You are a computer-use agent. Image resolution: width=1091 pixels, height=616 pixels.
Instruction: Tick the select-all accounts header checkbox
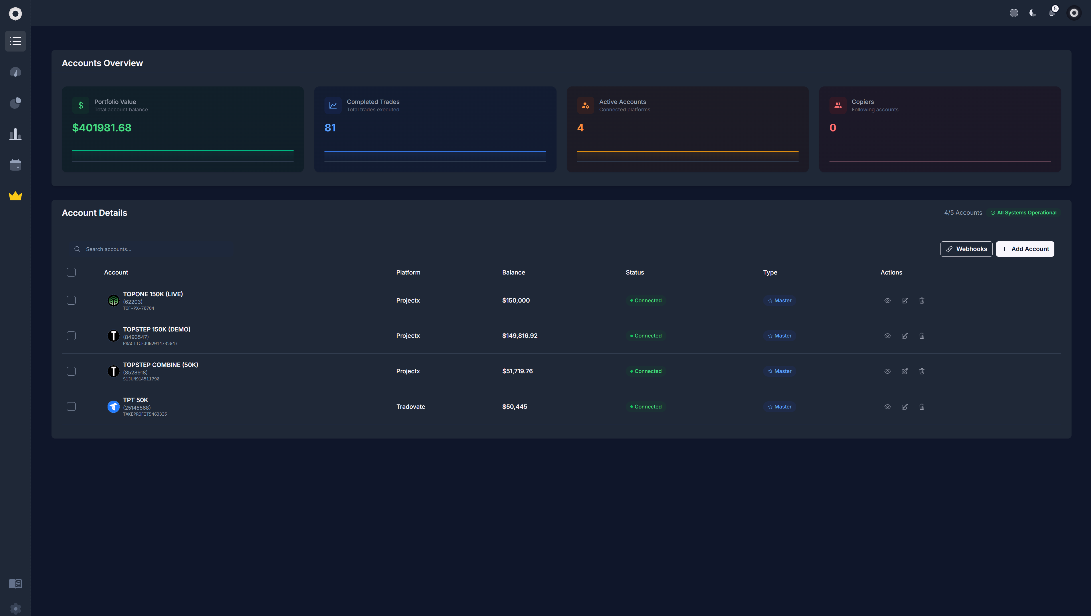(71, 273)
